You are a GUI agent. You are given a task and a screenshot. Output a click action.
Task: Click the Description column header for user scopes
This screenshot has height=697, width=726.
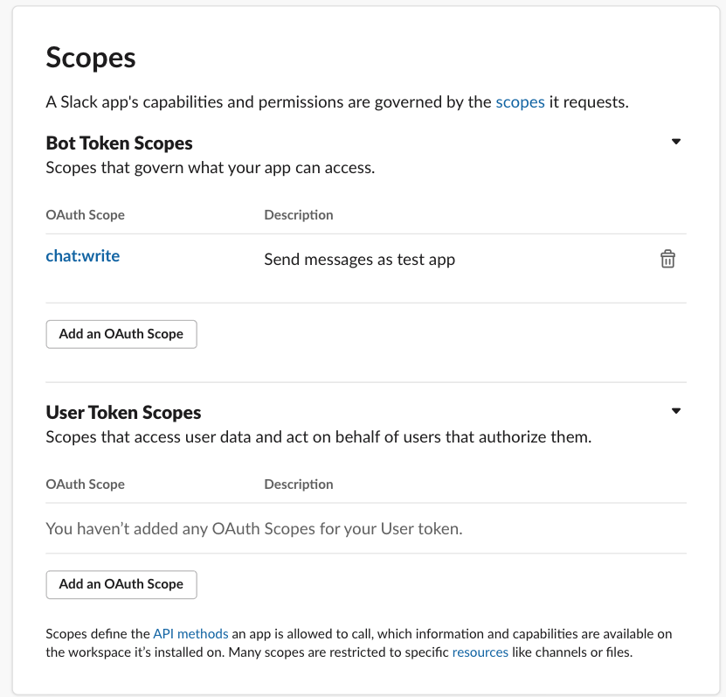[298, 484]
